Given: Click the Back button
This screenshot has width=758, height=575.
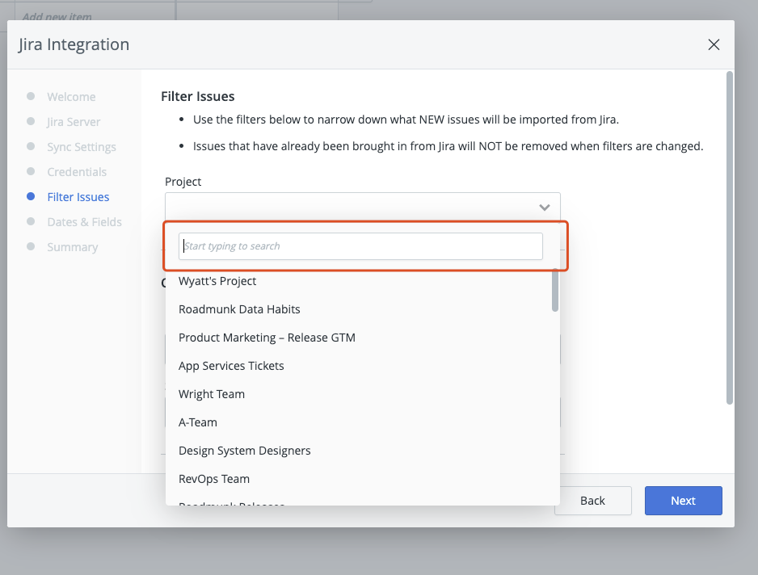Looking at the screenshot, I should pyautogui.click(x=592, y=501).
